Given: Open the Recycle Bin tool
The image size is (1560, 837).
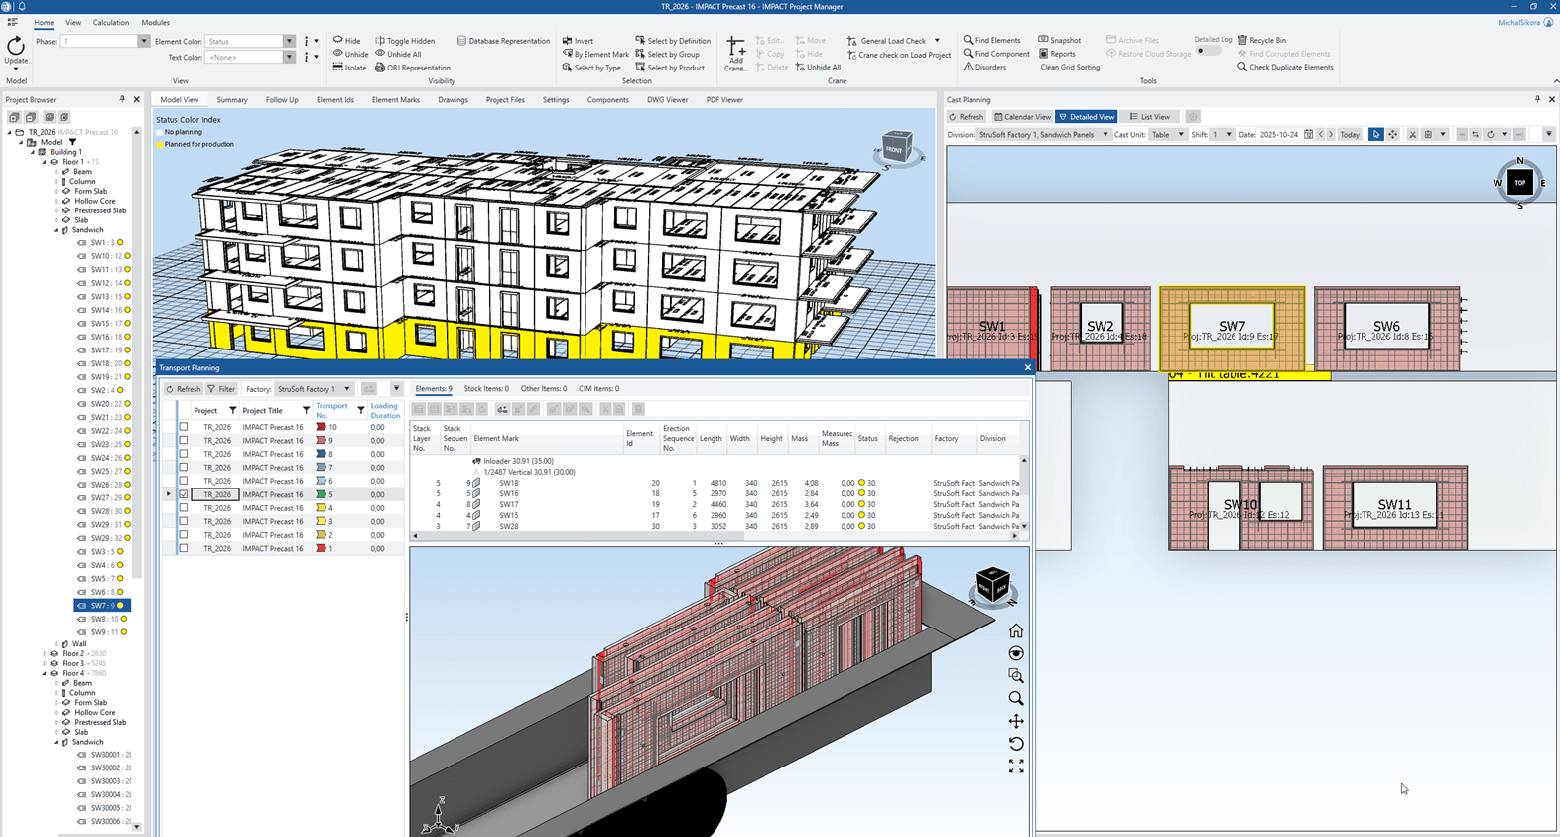Looking at the screenshot, I should (1261, 41).
